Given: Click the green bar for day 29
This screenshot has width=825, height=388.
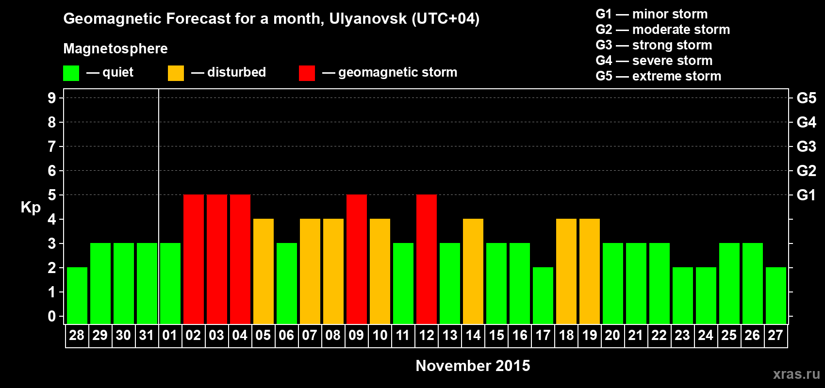Looking at the screenshot, I should (x=100, y=283).
